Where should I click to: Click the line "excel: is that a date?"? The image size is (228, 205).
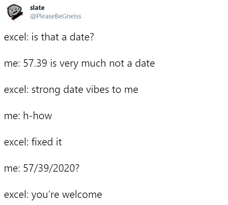[49, 37]
